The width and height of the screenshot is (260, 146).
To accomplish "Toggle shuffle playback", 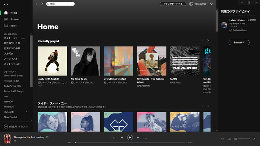I will (x=114, y=137).
